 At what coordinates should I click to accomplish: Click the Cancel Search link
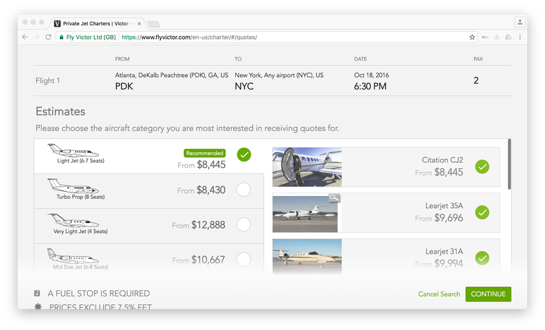coord(439,294)
